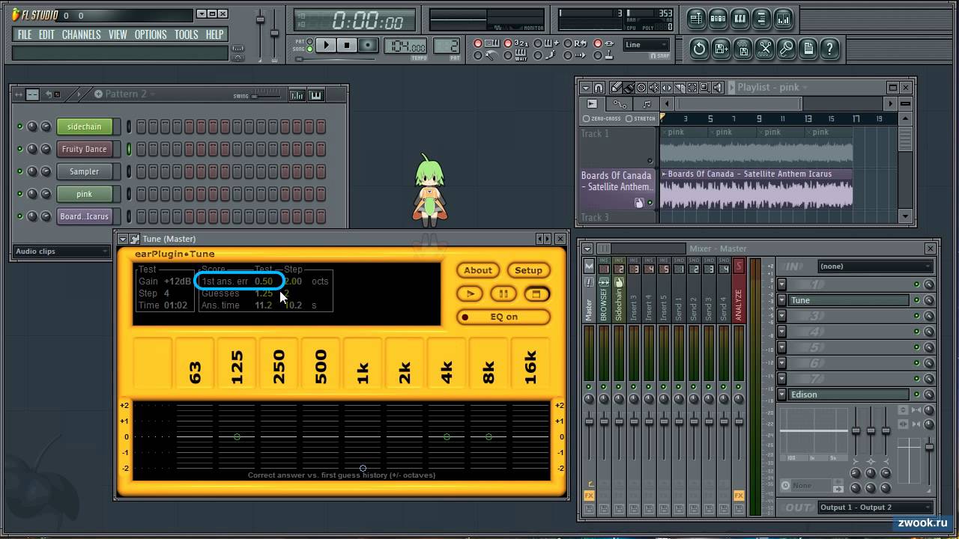Open the Audio clips channel filter dropdown

[61, 252]
